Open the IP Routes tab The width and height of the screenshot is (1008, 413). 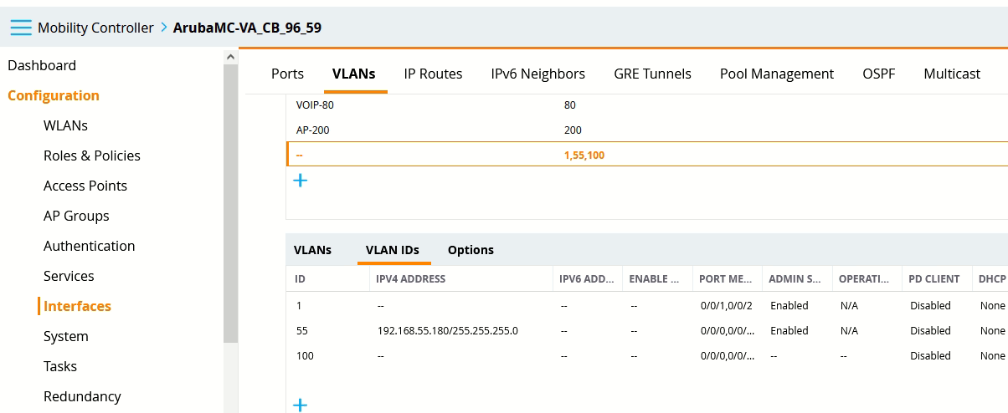[433, 74]
